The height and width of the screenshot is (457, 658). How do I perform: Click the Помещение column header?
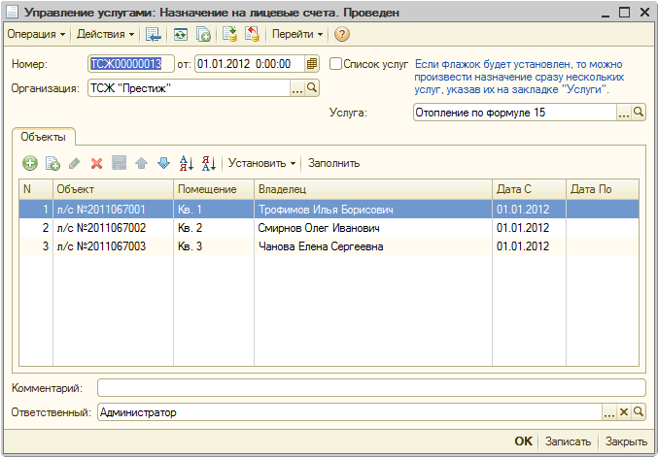(214, 189)
